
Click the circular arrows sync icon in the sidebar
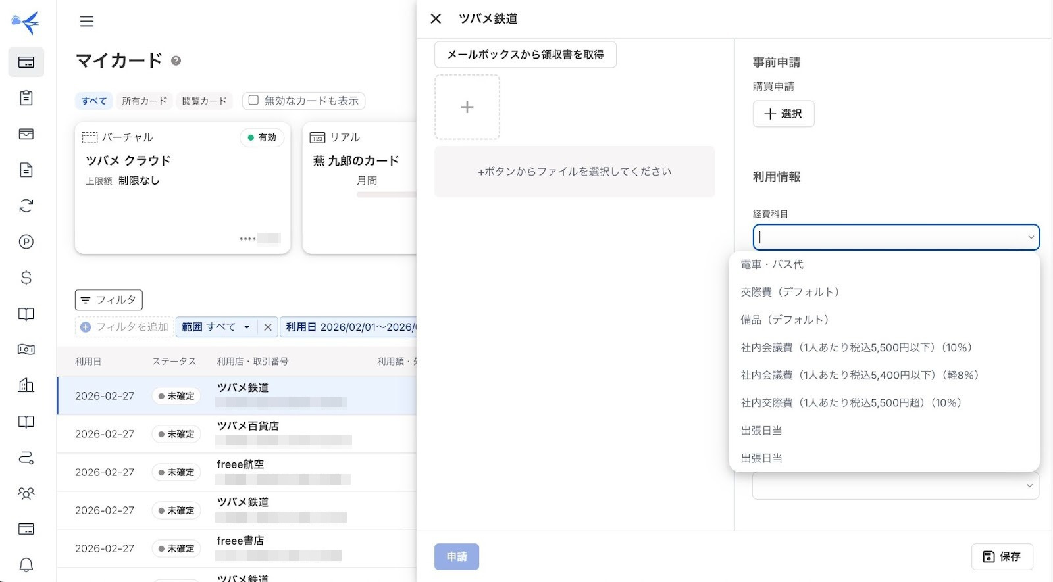point(26,206)
